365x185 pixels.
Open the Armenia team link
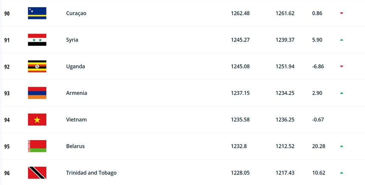point(76,93)
